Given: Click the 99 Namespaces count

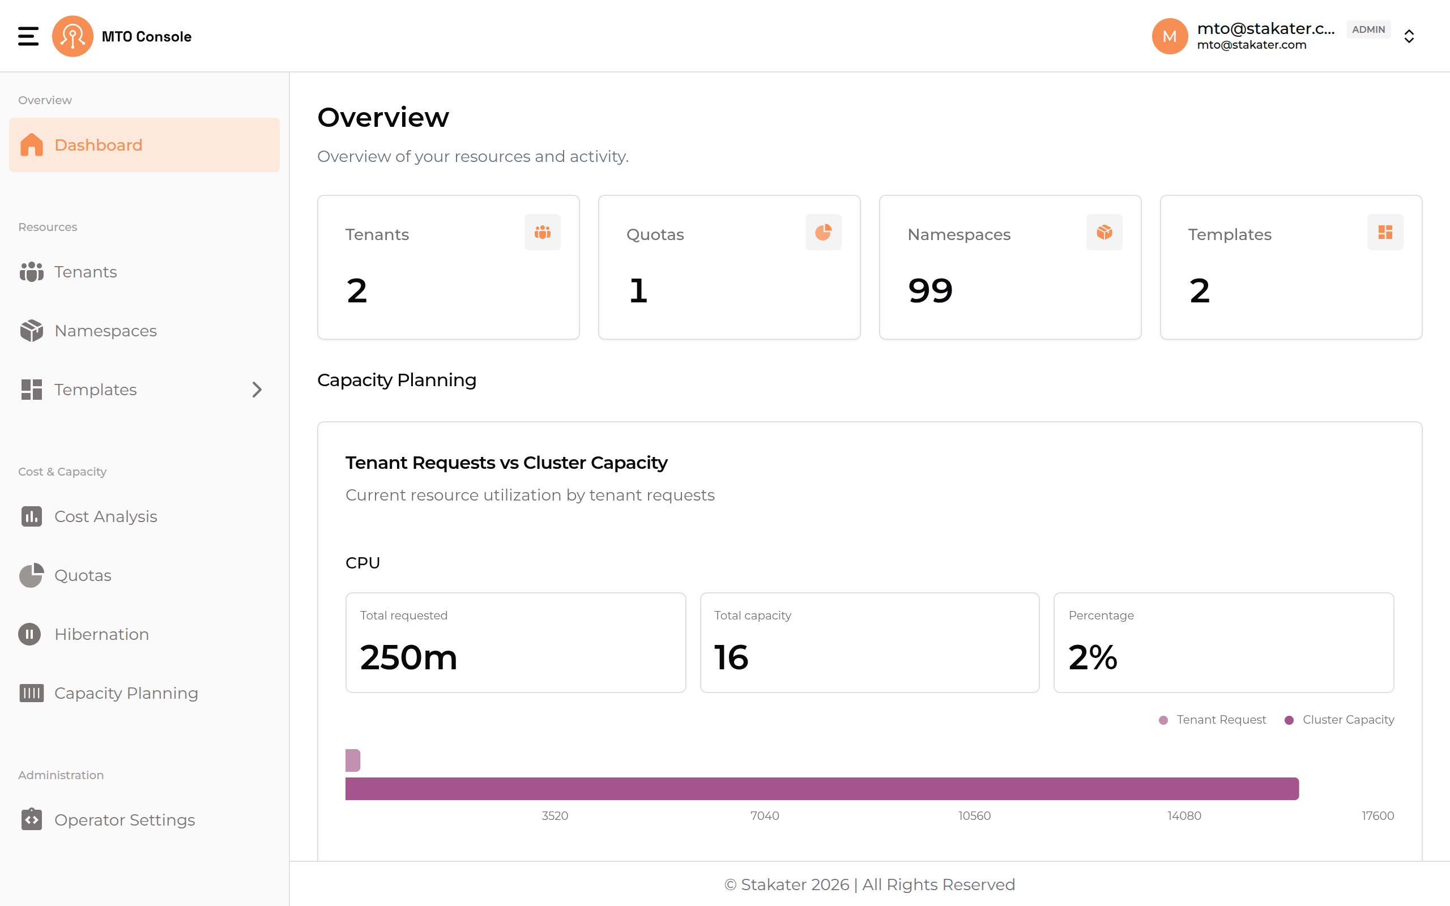Looking at the screenshot, I should tap(930, 291).
